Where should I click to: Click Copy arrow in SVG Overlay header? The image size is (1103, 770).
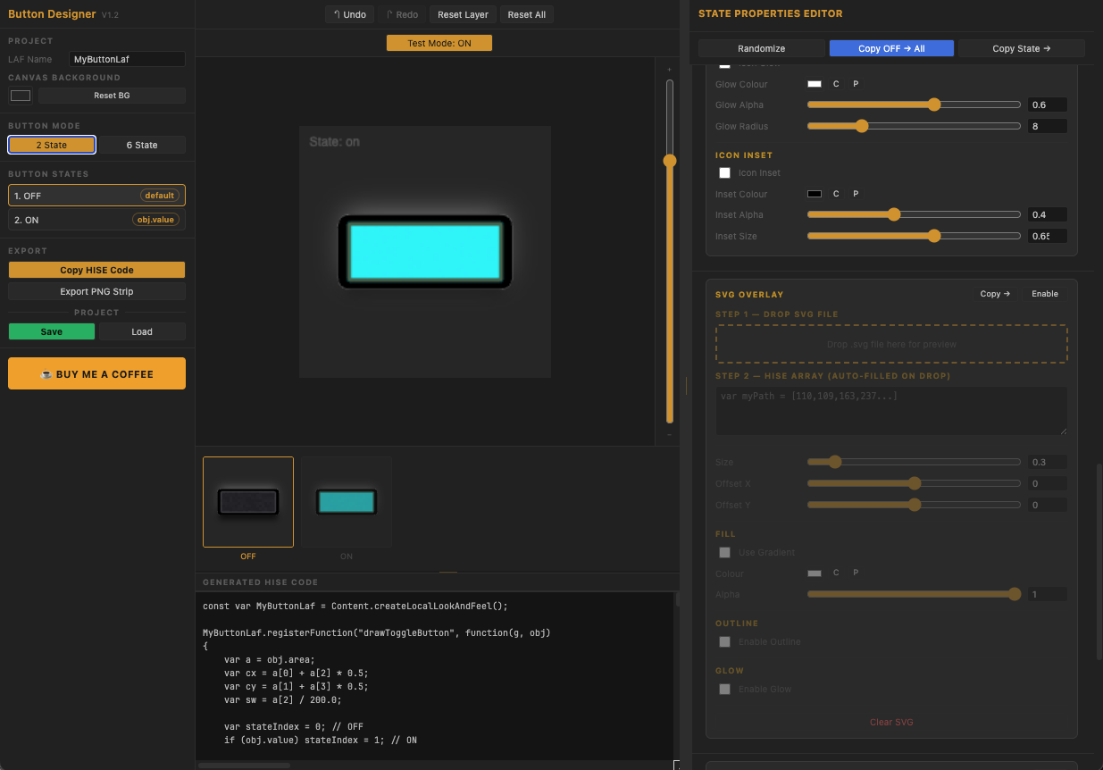pyautogui.click(x=995, y=294)
